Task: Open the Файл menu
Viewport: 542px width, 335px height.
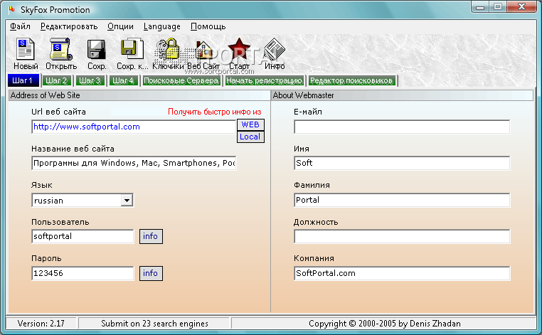Action: click(x=20, y=26)
